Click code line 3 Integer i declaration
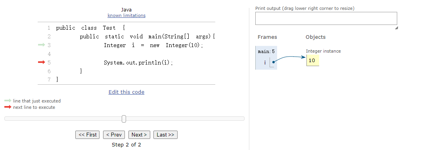 (153, 45)
